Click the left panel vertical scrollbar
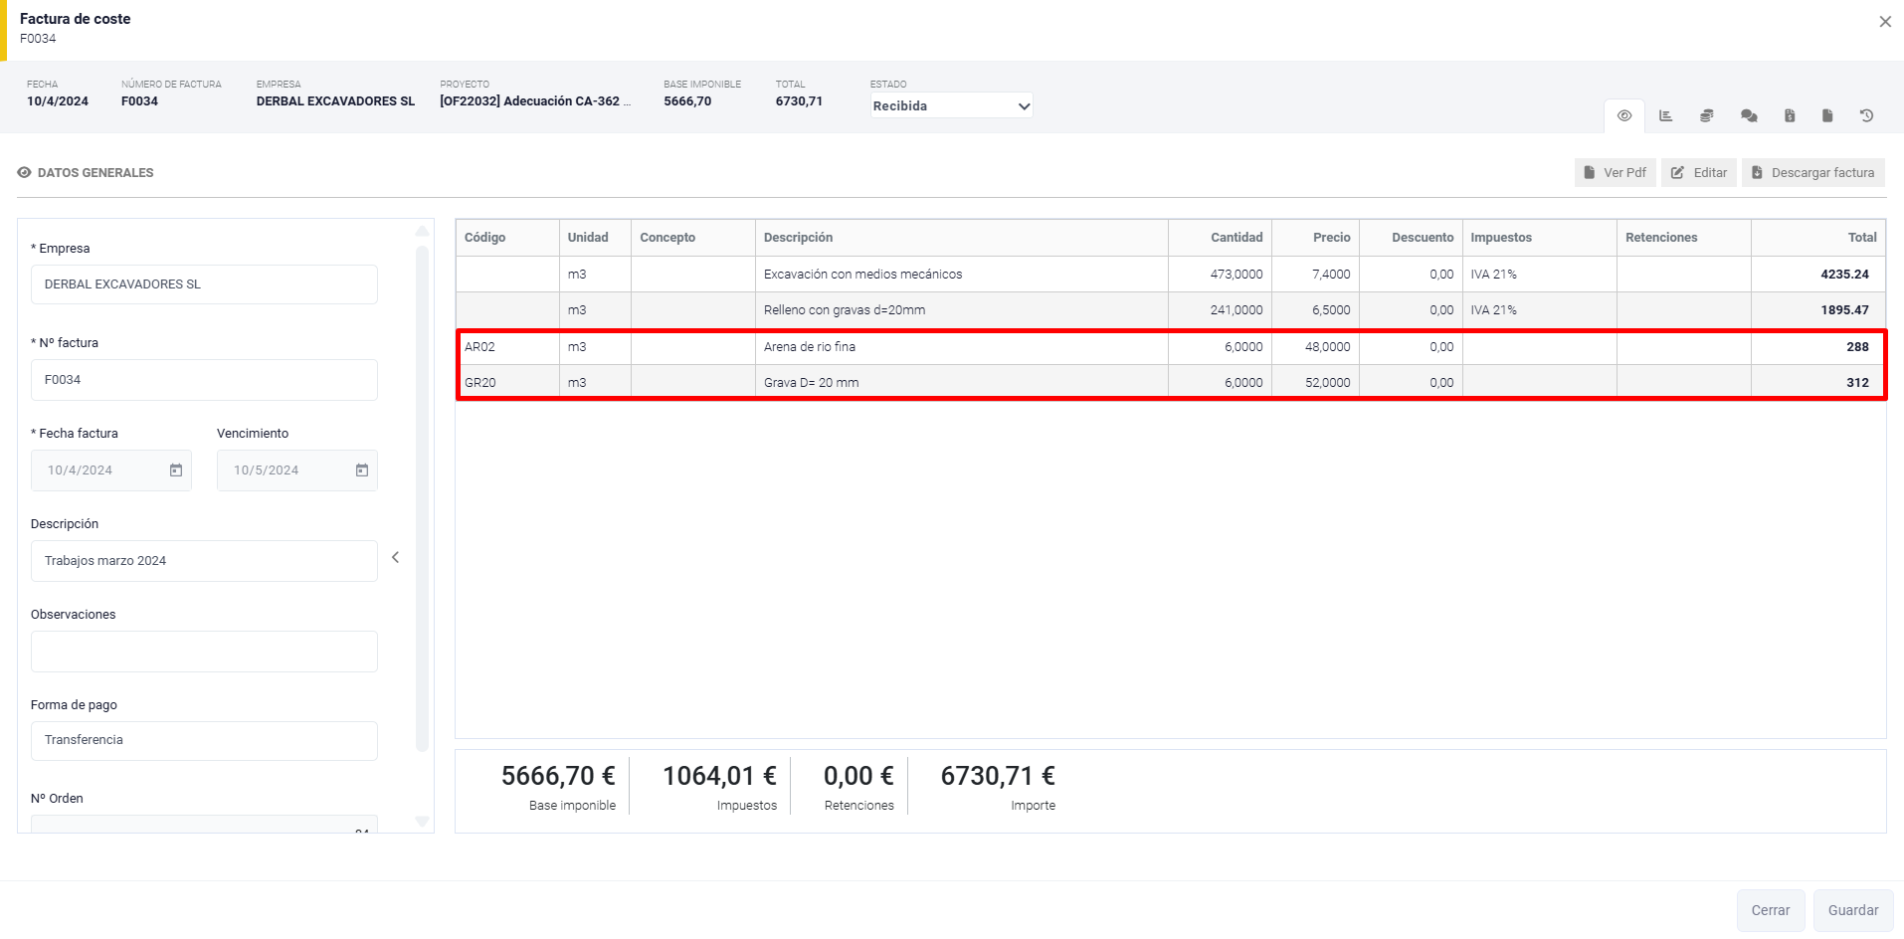The image size is (1904, 939). tap(422, 497)
